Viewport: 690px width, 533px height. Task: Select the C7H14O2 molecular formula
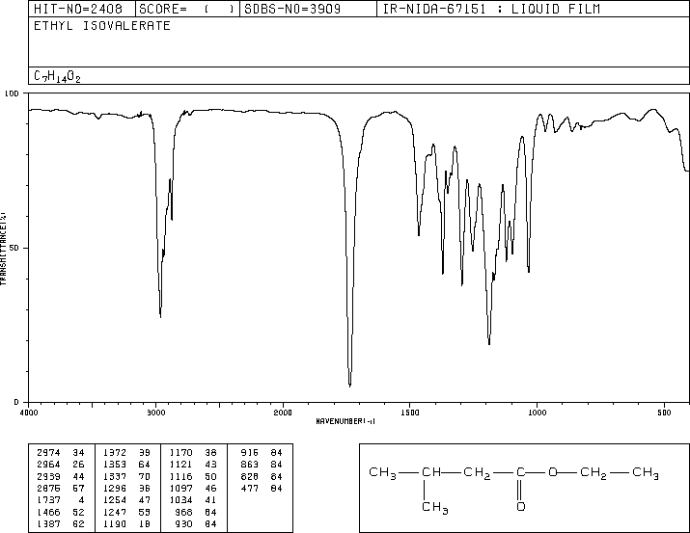pyautogui.click(x=57, y=76)
